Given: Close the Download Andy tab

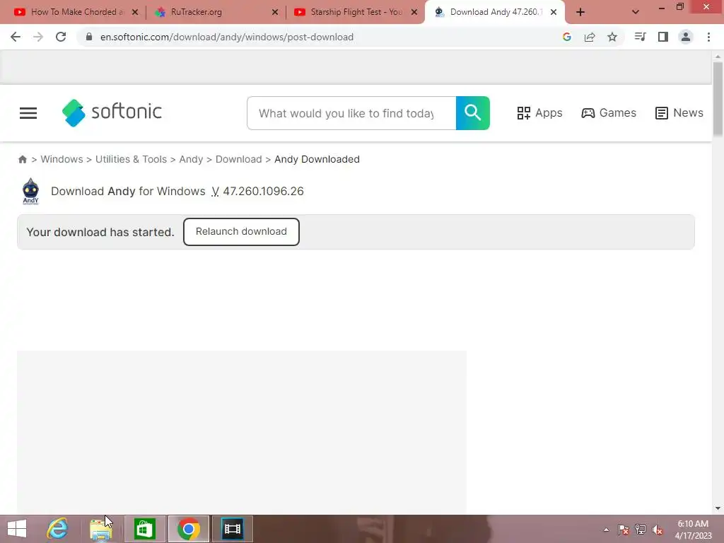Looking at the screenshot, I should click(554, 12).
